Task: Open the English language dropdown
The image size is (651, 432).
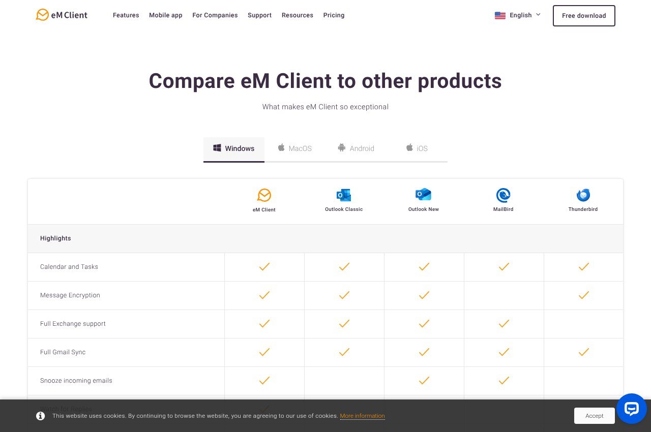Action: click(x=518, y=15)
